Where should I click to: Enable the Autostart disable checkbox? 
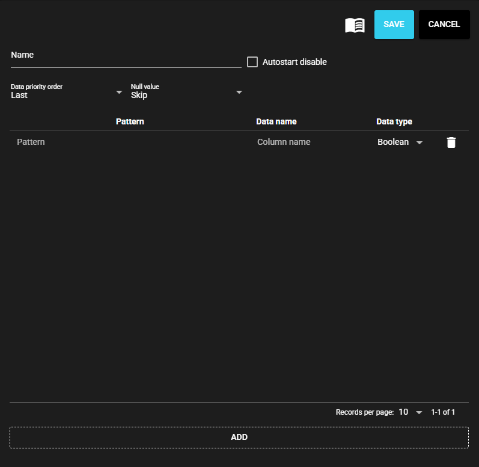(252, 62)
